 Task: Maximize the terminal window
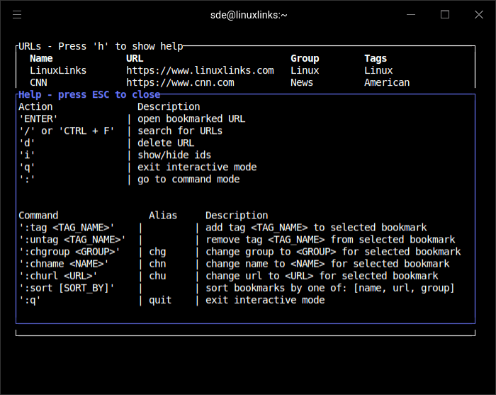pyautogui.click(x=445, y=15)
